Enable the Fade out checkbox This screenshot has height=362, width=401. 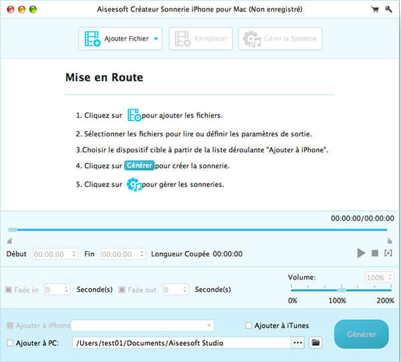coord(122,290)
